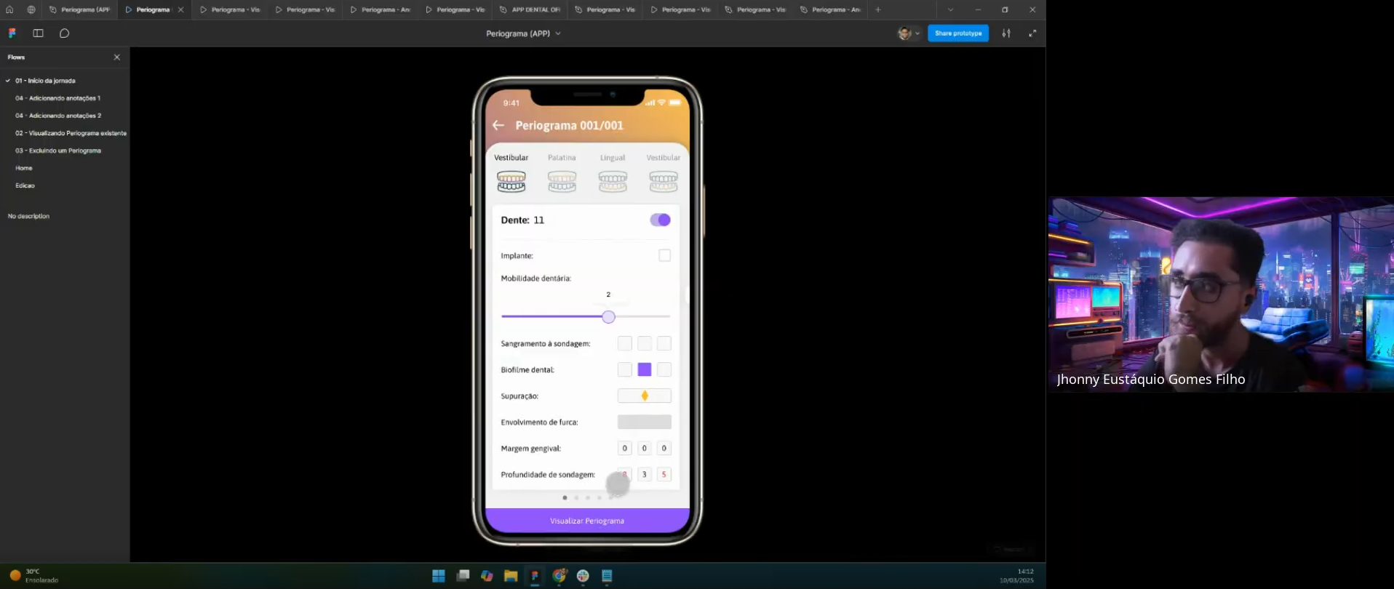The width and height of the screenshot is (1394, 589).
Task: Click the Share prototype button
Action: point(957,33)
